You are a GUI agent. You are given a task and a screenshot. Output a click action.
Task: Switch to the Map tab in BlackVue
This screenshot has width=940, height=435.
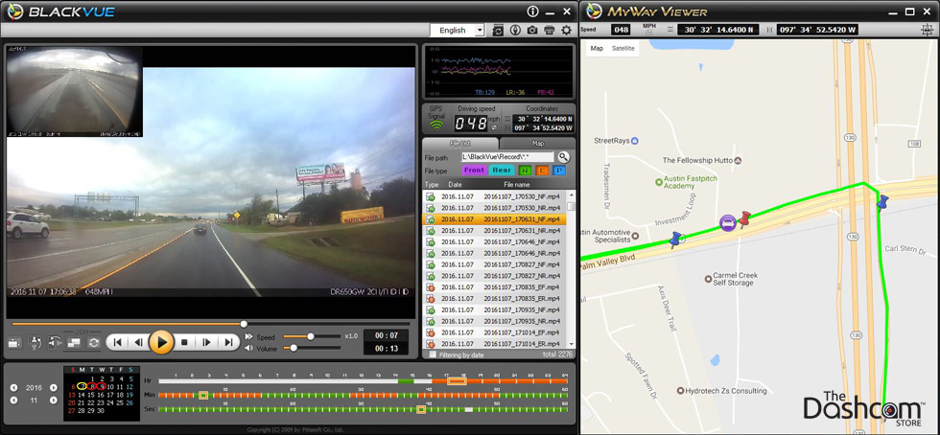click(x=537, y=144)
